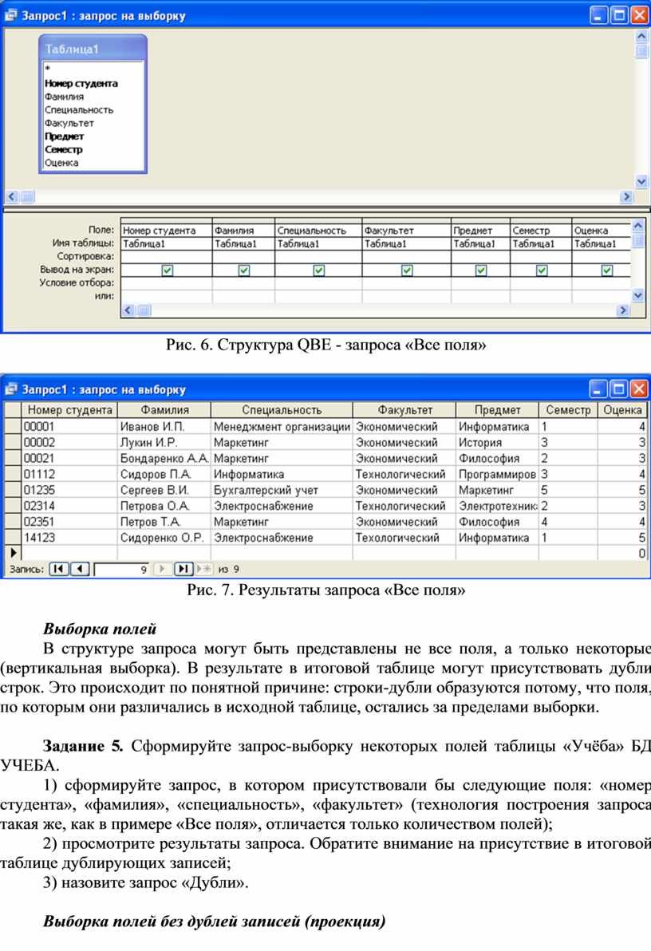Select Факультет in Таблица1 field list
Screen dimensions: 651x951
coord(69,123)
